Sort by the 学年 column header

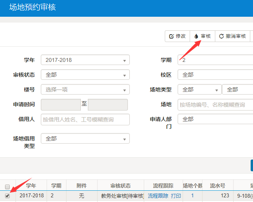tap(31, 186)
